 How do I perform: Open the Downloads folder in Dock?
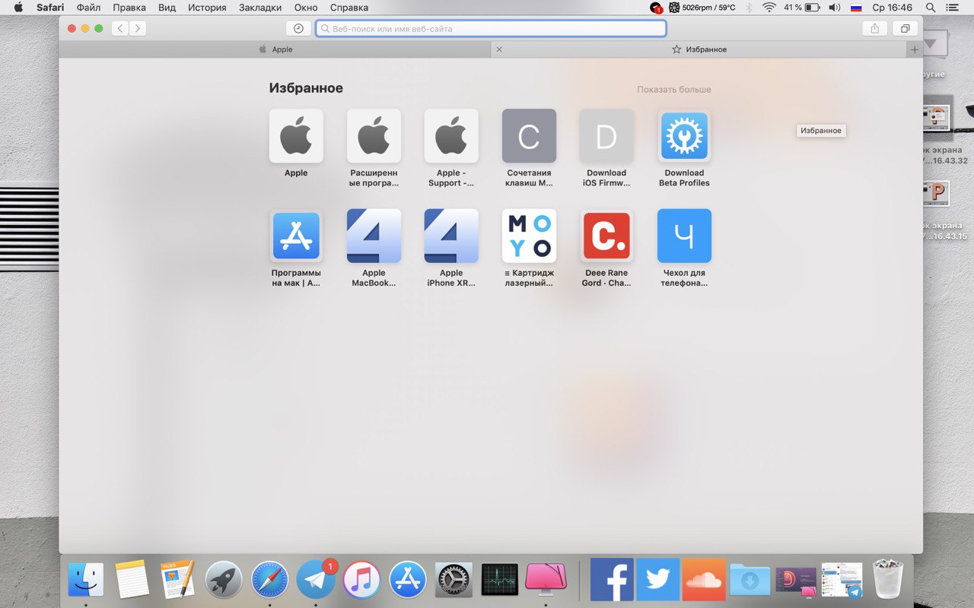pos(750,580)
